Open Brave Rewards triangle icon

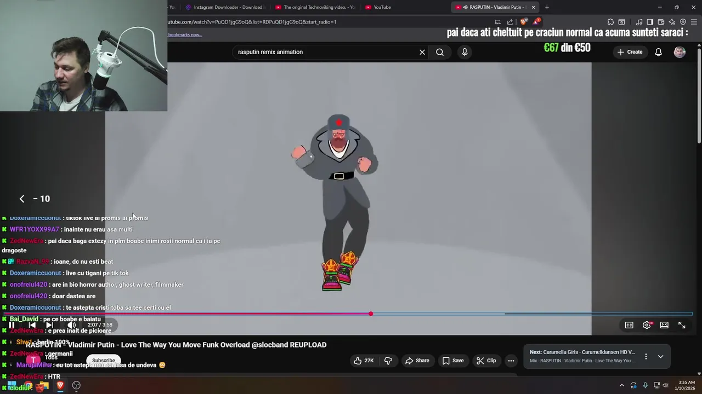tap(536, 22)
